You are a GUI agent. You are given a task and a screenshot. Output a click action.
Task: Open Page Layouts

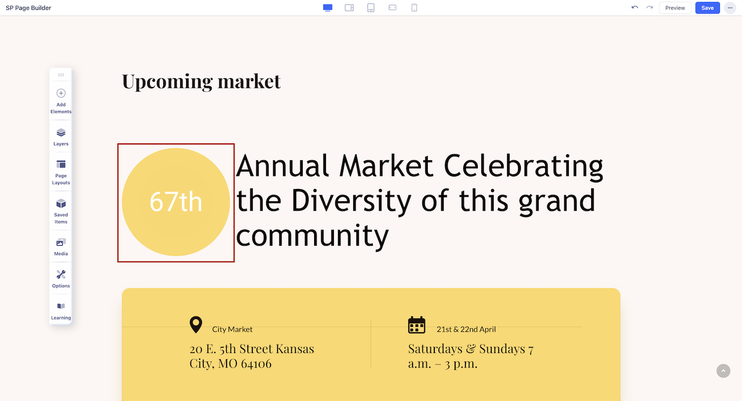pos(61,172)
